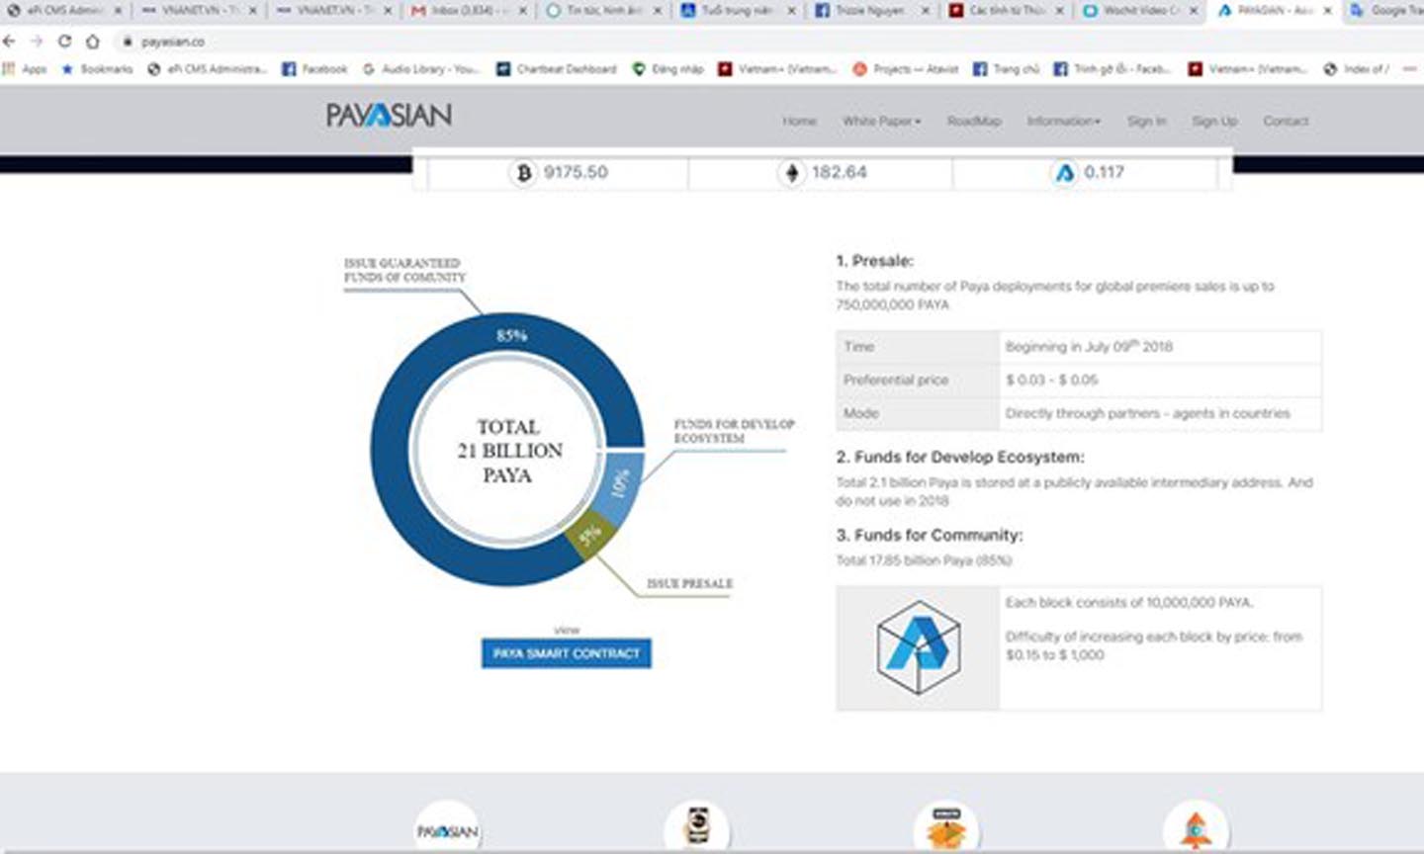Open the Chartbeat Dashboard bookmark
The width and height of the screenshot is (1424, 854).
(x=556, y=69)
